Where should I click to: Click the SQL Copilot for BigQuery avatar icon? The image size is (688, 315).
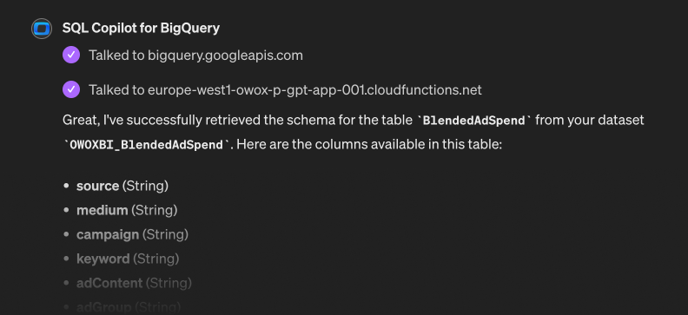coord(42,29)
